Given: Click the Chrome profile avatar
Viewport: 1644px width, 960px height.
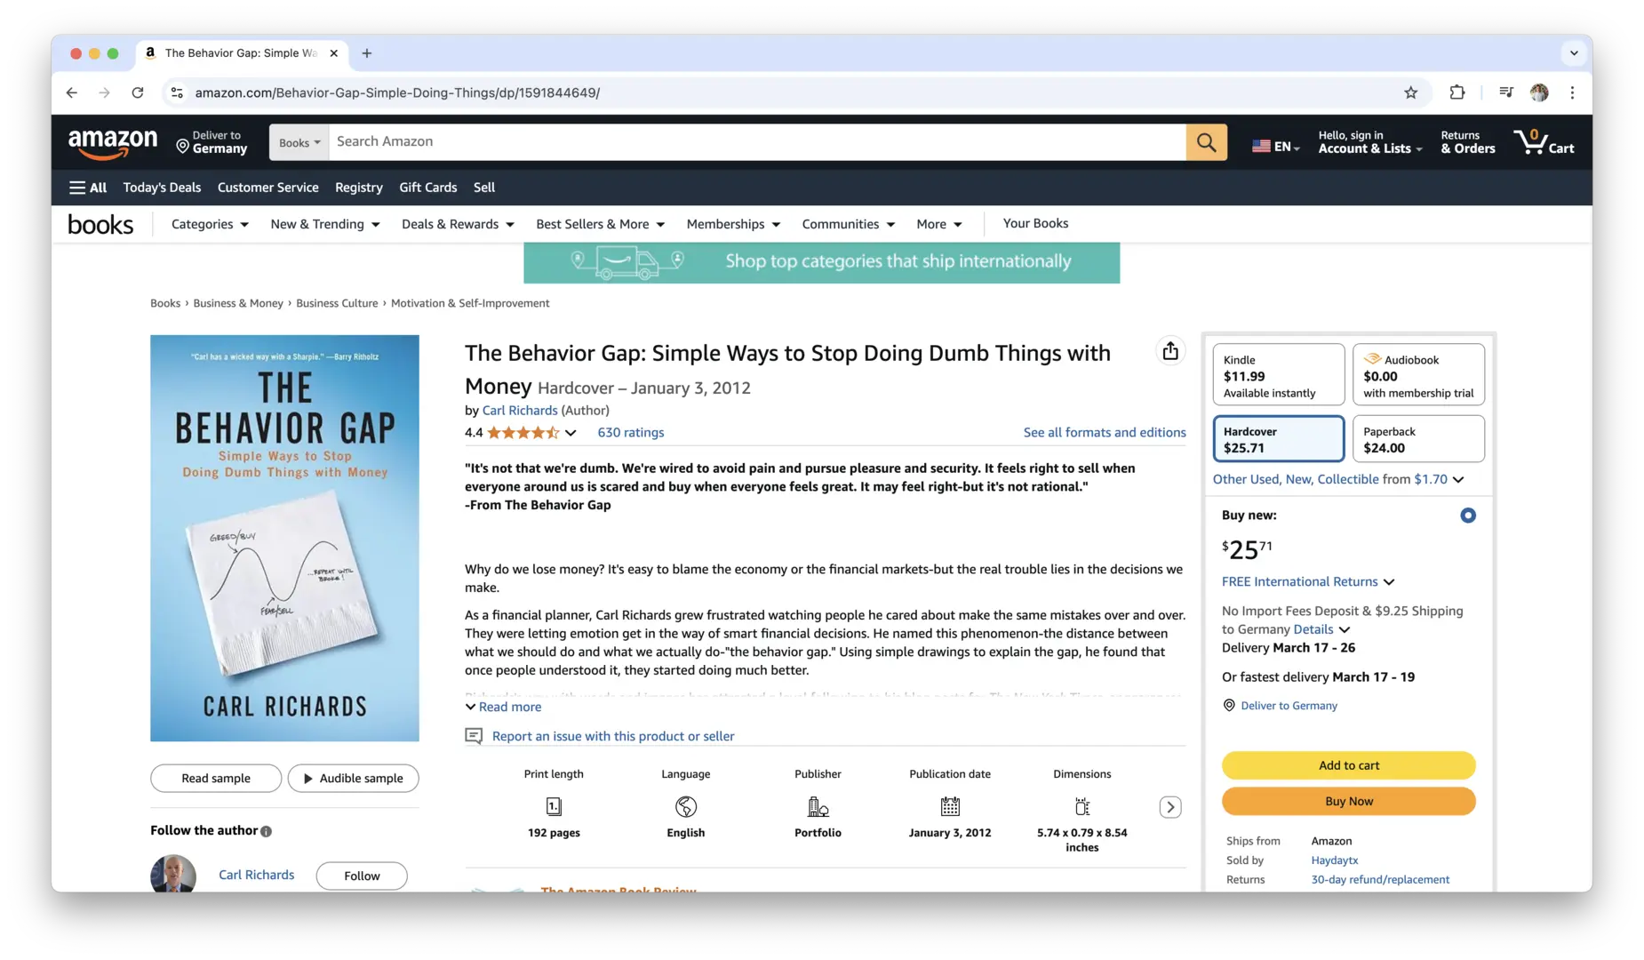Looking at the screenshot, I should pyautogui.click(x=1539, y=92).
